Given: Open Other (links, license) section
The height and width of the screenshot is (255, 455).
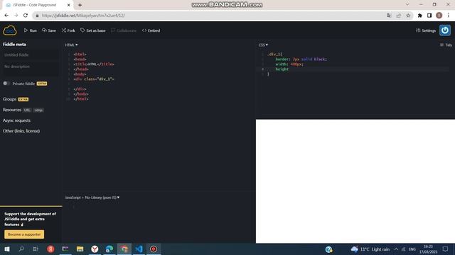Looking at the screenshot, I should [x=21, y=131].
